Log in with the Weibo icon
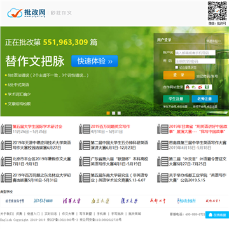Viewport: 229px width, 229px height. [x=200, y=87]
